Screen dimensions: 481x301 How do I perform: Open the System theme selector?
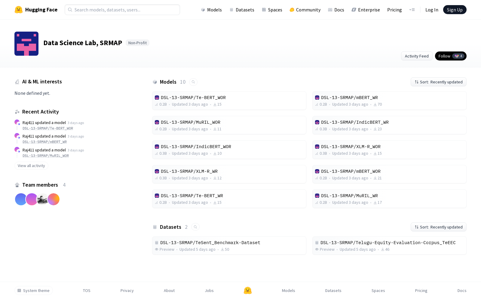click(34, 290)
